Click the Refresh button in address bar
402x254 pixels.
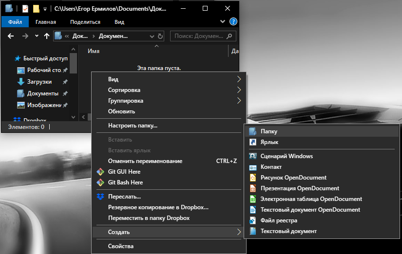(161, 36)
